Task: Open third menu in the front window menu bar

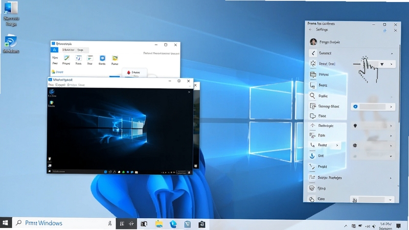Action: pos(72,85)
